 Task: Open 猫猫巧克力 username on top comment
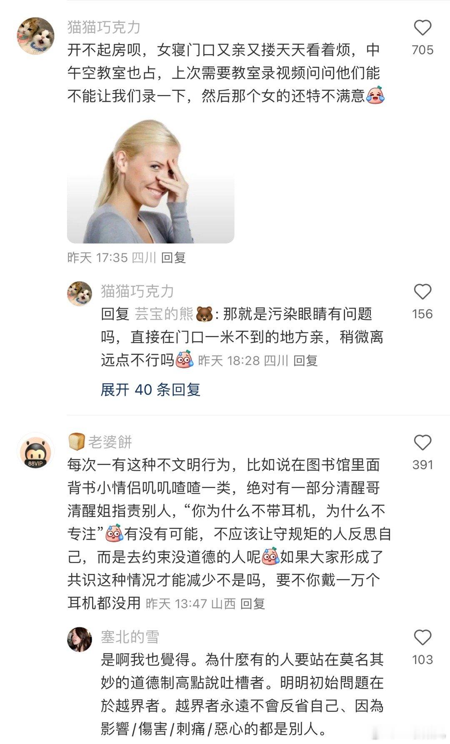pos(104,27)
